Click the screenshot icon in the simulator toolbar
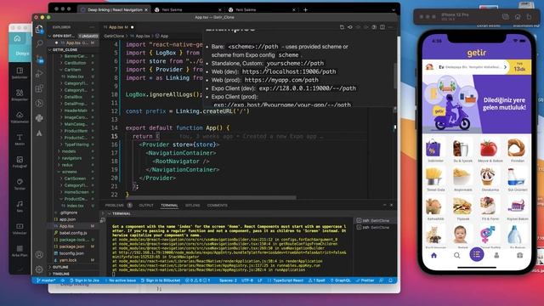Image resolution: width=544 pixels, height=306 pixels. click(506, 17)
